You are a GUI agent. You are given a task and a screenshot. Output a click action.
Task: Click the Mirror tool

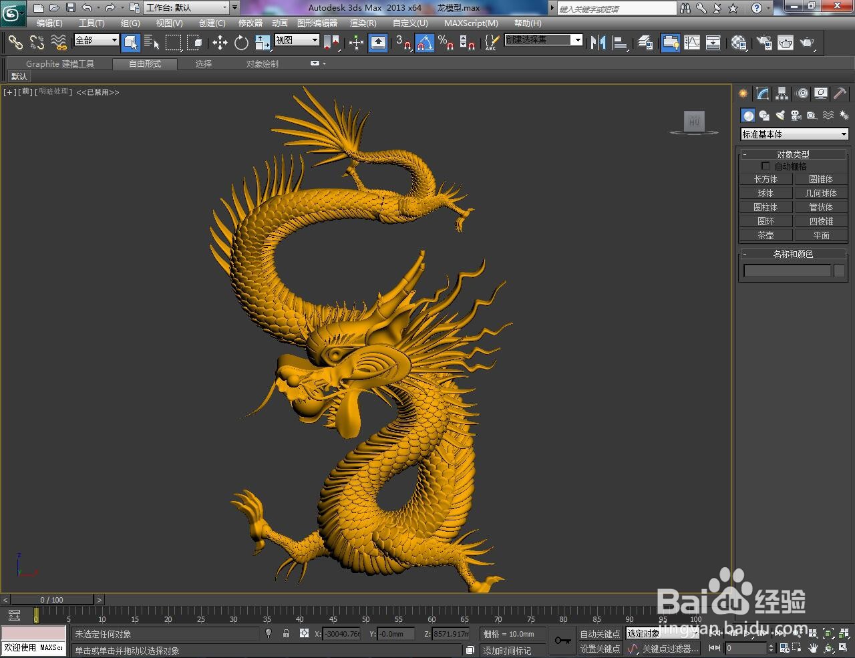pos(598,43)
